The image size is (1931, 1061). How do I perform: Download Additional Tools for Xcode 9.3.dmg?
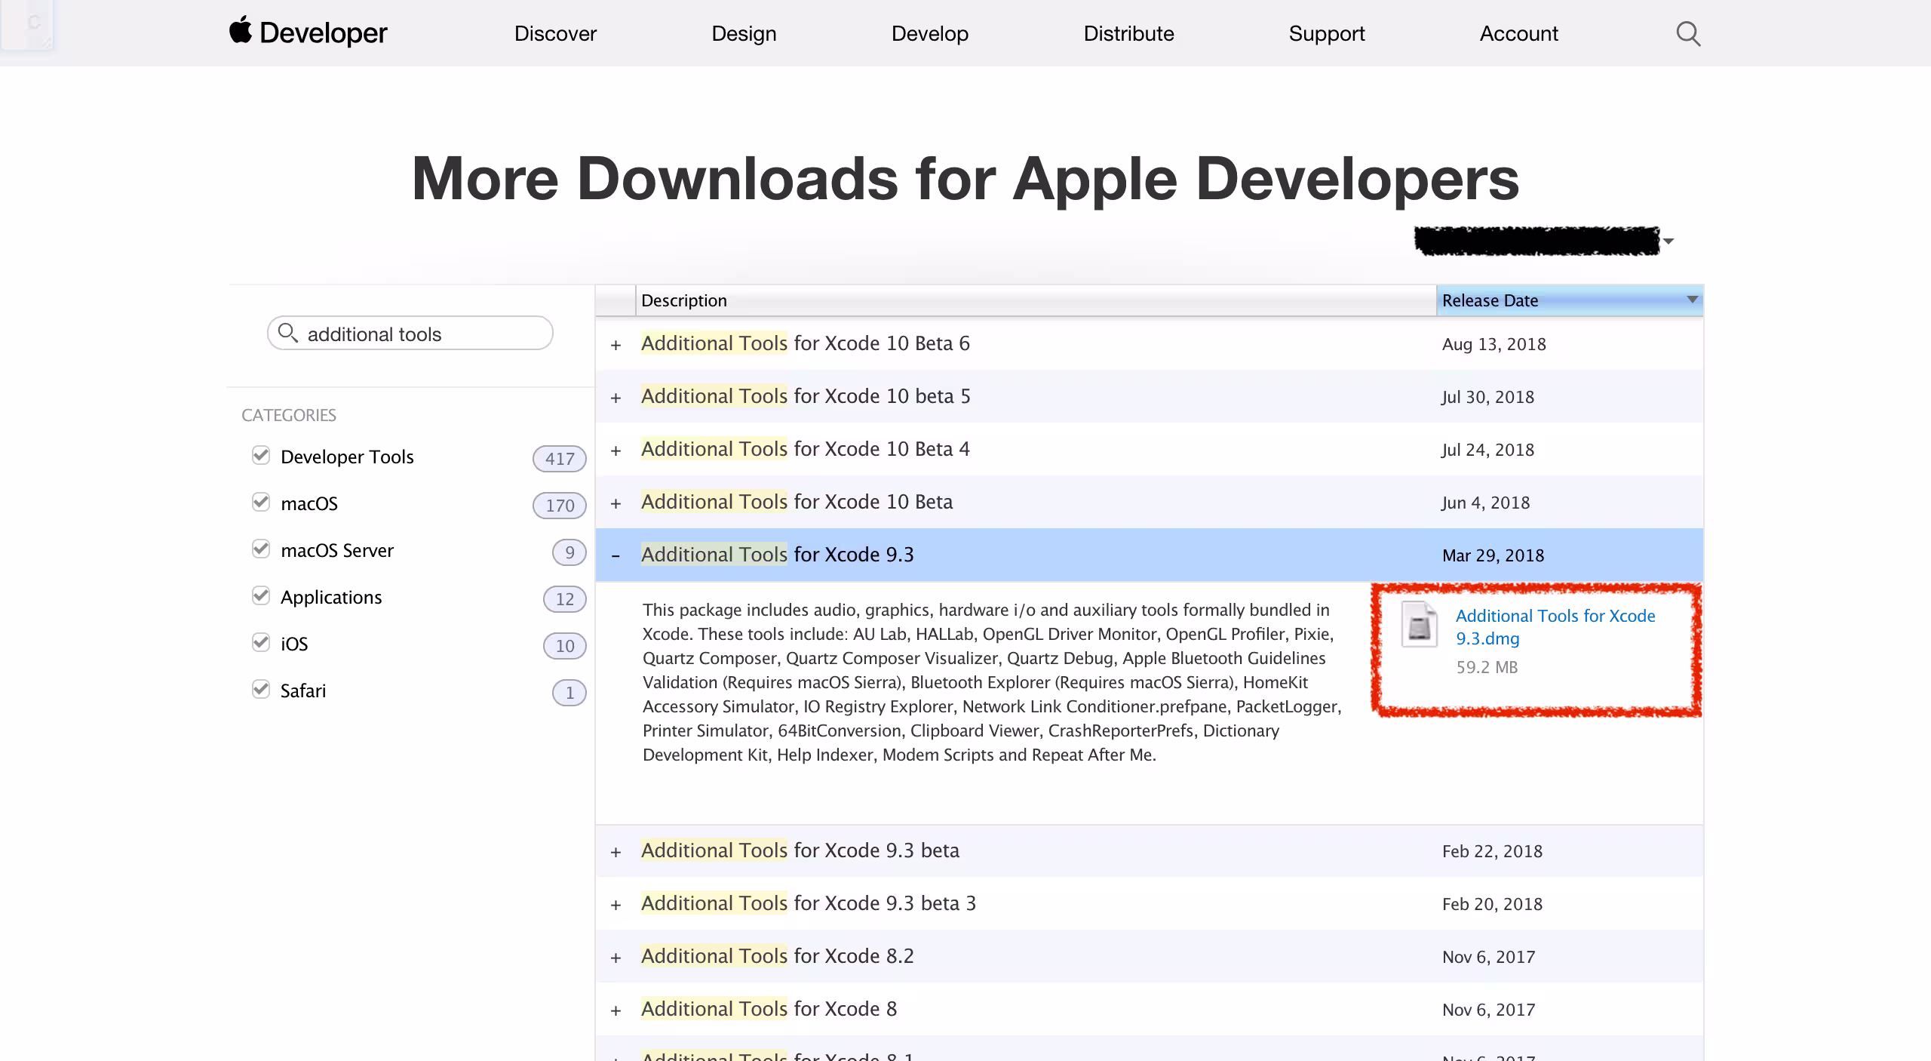pos(1555,627)
